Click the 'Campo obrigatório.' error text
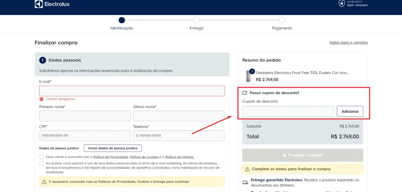 pos(61,99)
